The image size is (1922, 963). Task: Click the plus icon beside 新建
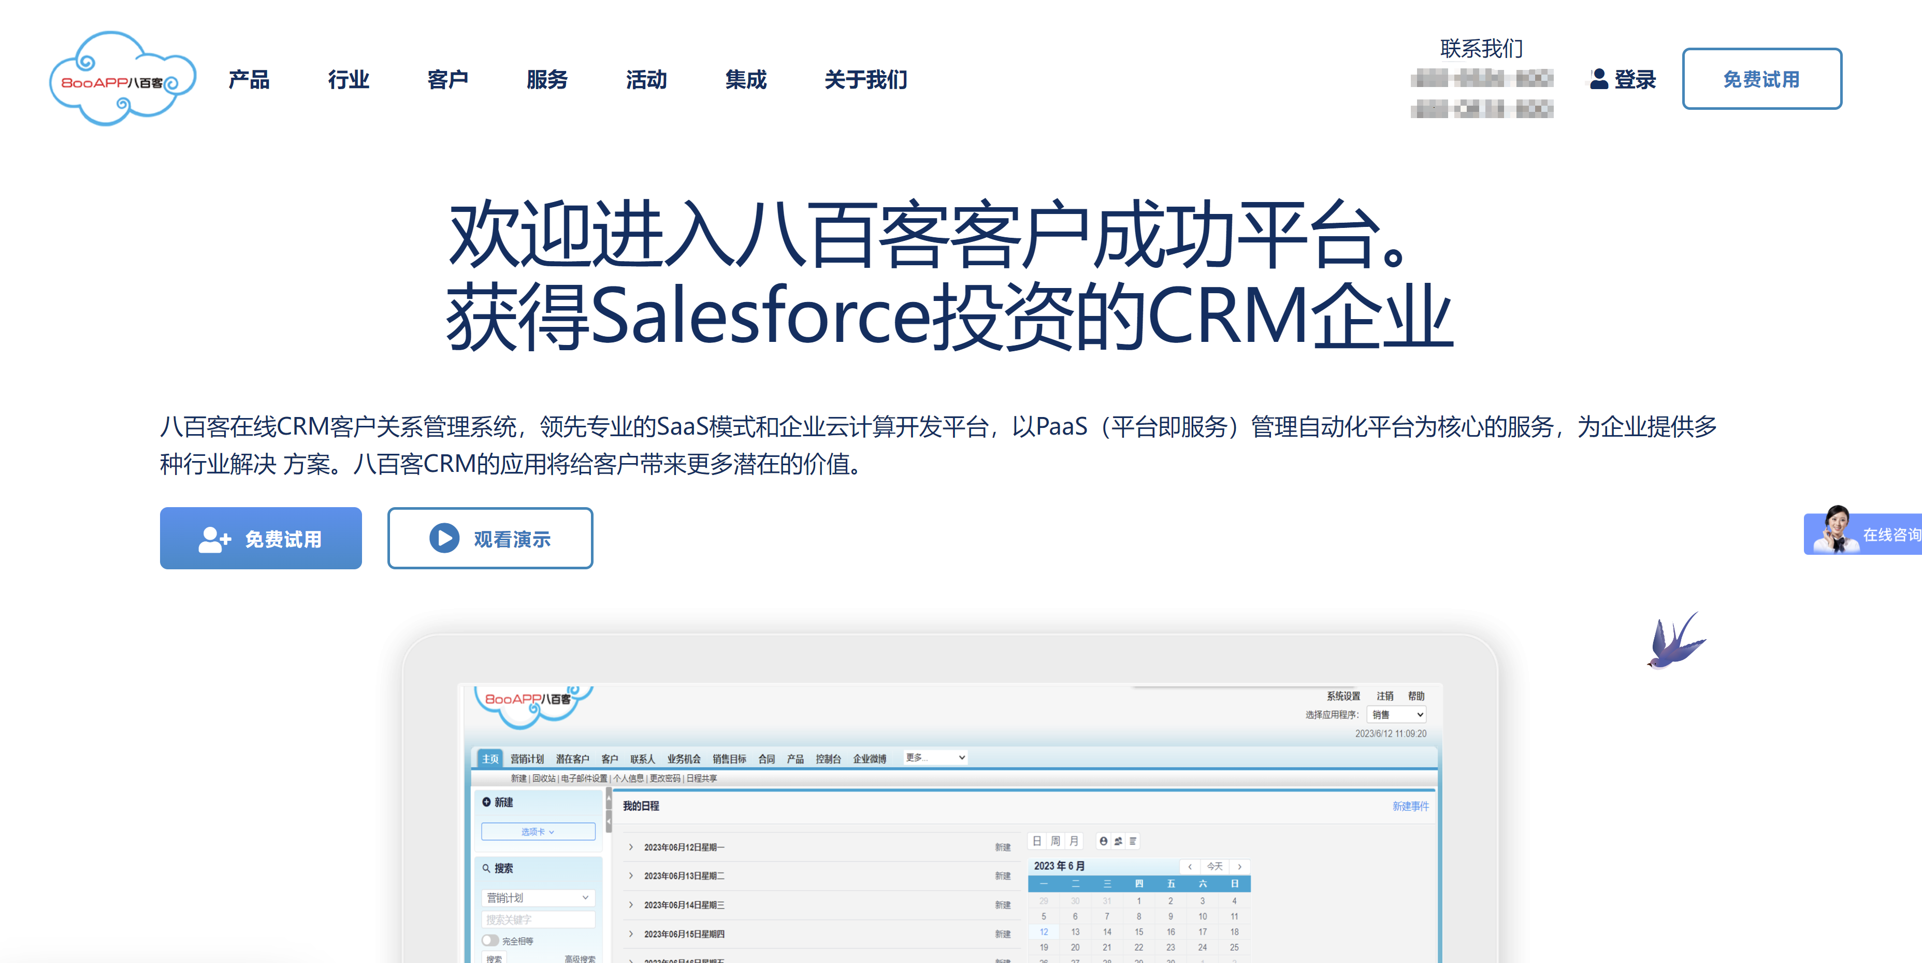point(486,802)
